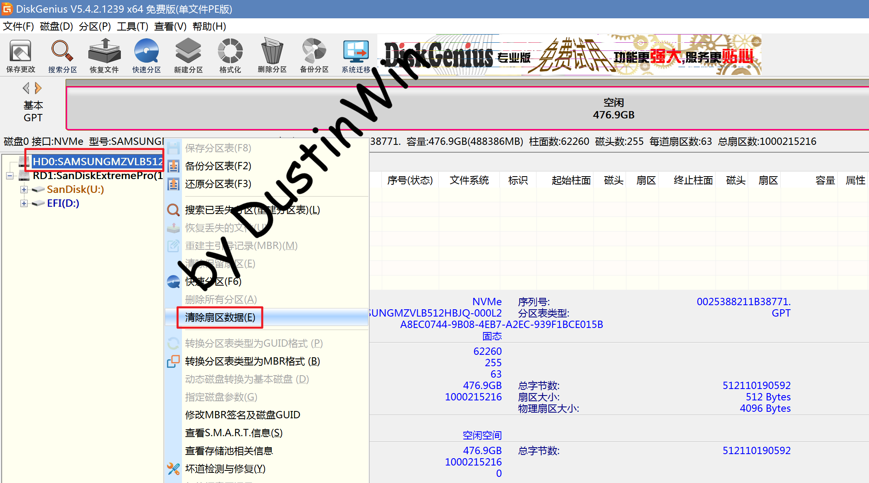Image resolution: width=869 pixels, height=483 pixels.
Task: Click the magnifier icon for lost partition search
Action: (173, 210)
